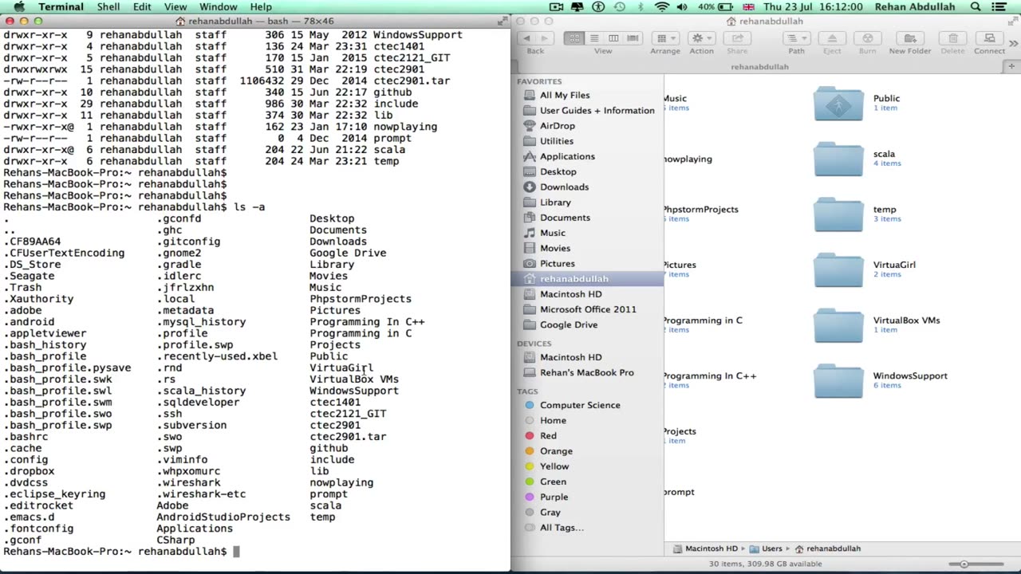Viewport: 1021px width, 574px height.
Task: Open the Arrange dropdown in Finder
Action: point(665,38)
